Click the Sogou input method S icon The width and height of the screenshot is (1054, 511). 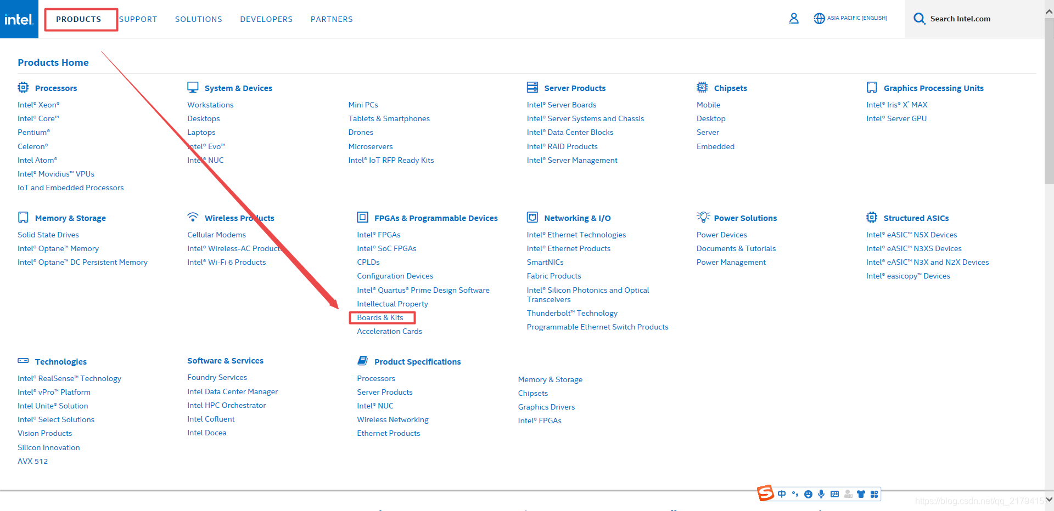point(765,493)
